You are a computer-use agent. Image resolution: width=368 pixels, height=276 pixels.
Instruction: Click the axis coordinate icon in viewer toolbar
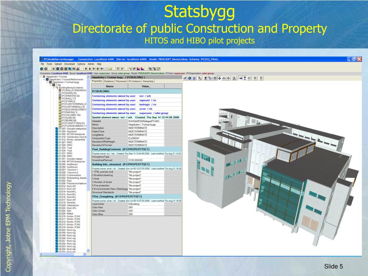pos(234,78)
